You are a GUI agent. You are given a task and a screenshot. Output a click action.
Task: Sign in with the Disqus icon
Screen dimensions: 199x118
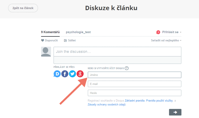click(57, 74)
